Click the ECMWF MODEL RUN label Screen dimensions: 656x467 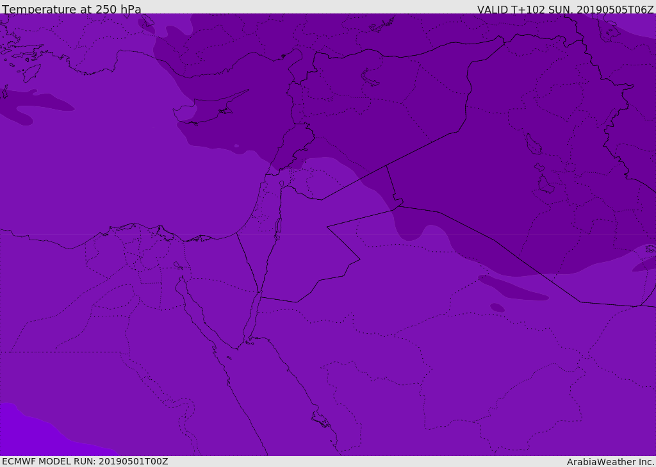tap(85, 461)
